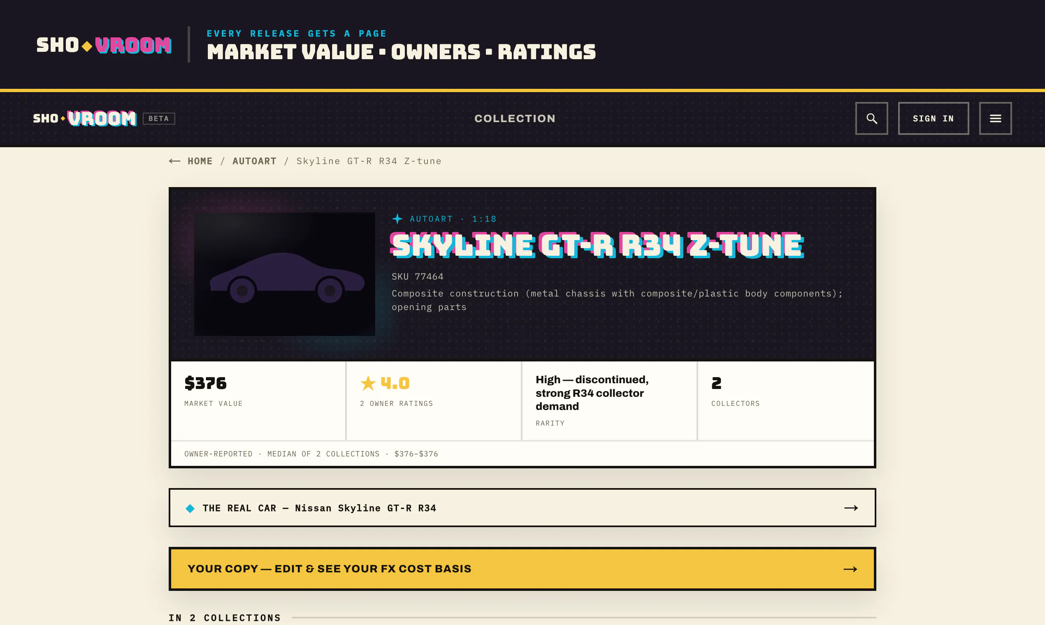Click the gold star rating icon
This screenshot has height=625, width=1045.
(x=368, y=383)
